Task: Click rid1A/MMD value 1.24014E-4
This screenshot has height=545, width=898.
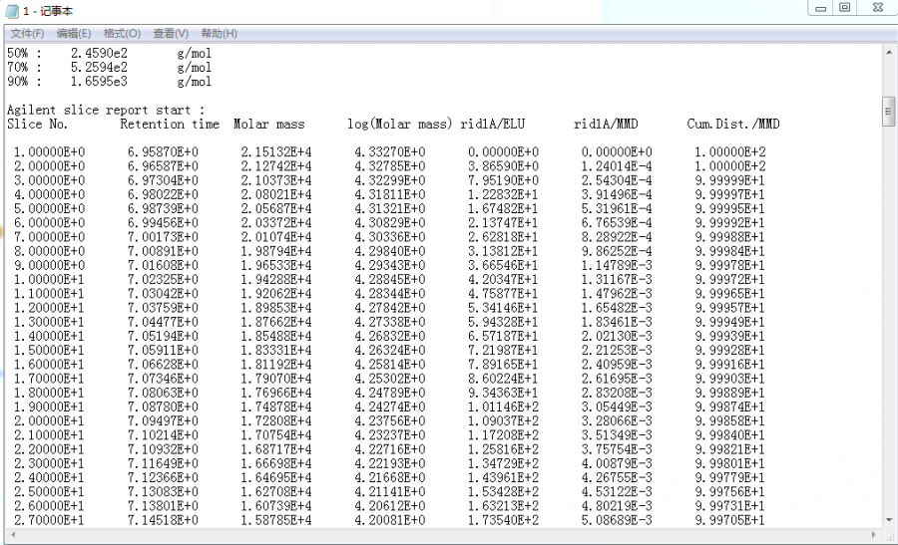Action: 617,166
